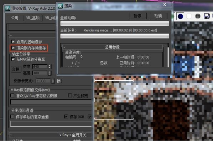The height and width of the screenshot is (141, 213).
Task: Click the blue channel button in frame buffer
Action: point(180,16)
